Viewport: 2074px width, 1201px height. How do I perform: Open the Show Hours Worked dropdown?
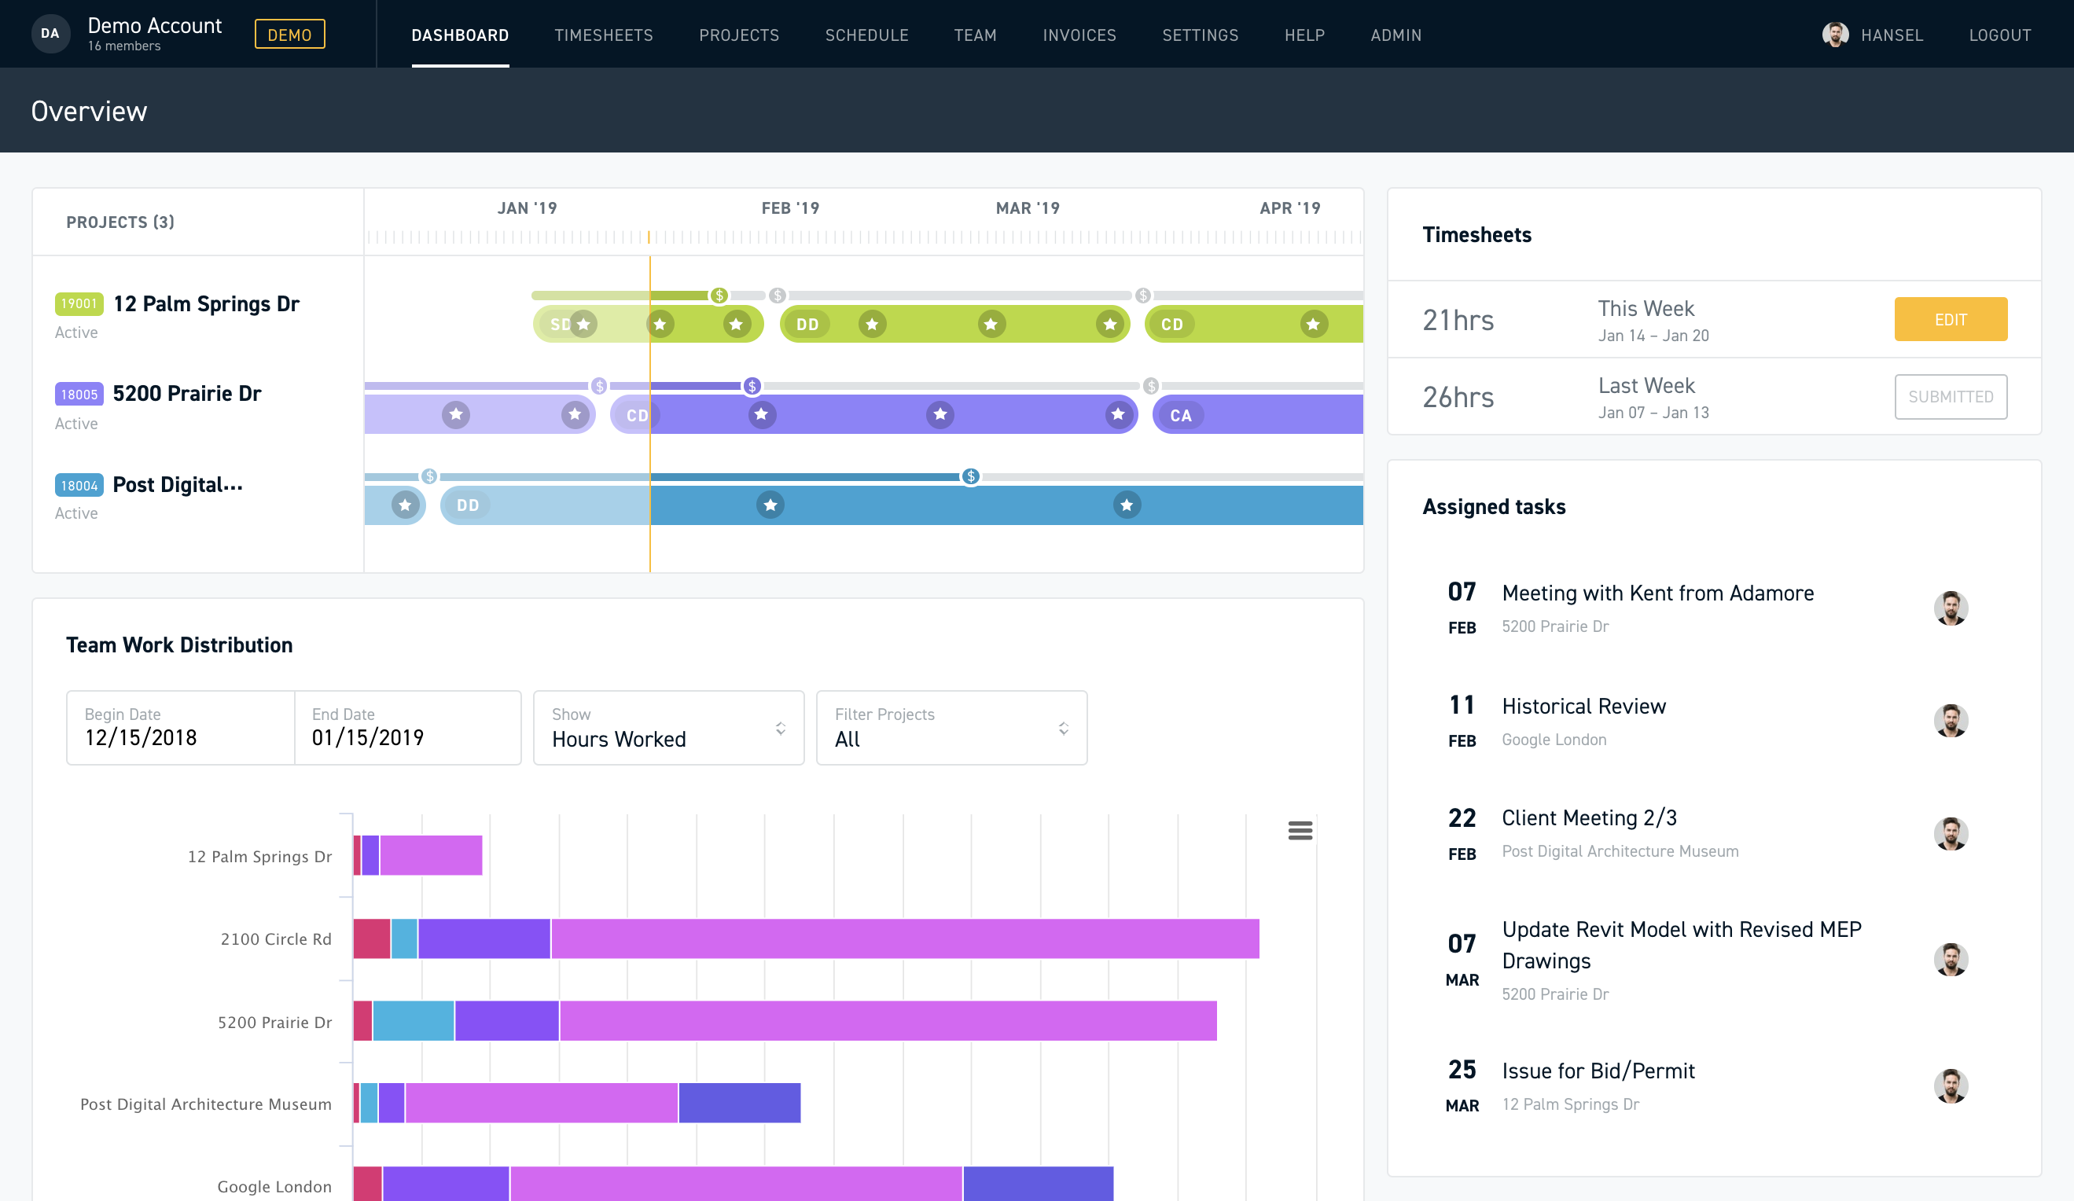pyautogui.click(x=668, y=728)
